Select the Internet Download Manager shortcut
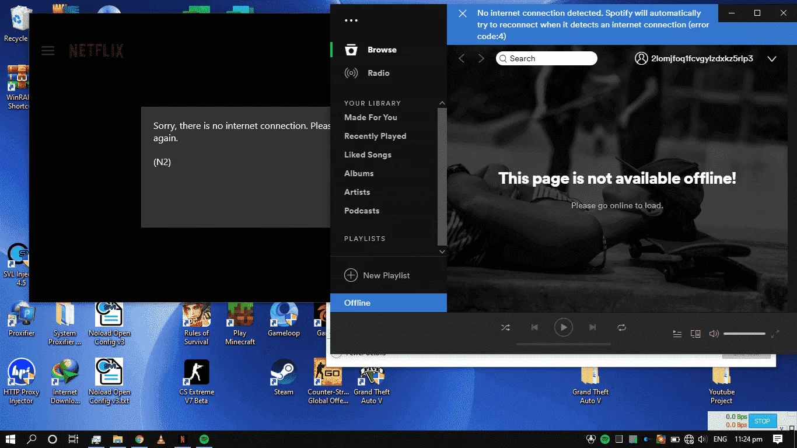797x448 pixels. tap(65, 381)
